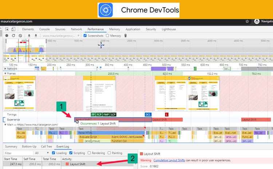This screenshot has width=273, height=169.
Task: Click the reload and profile icon
Action: tap(13, 36)
